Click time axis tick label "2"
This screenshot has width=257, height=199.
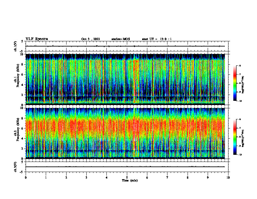click(66, 178)
